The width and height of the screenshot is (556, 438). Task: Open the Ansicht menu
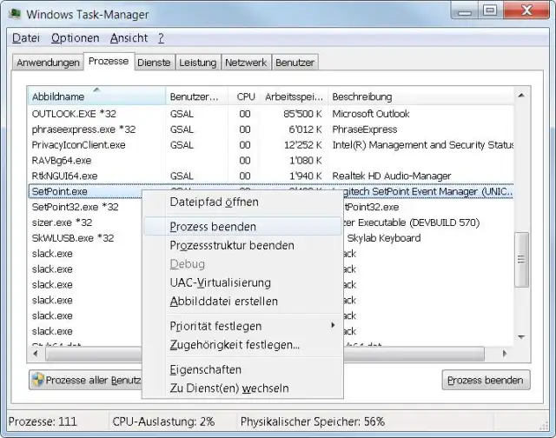click(x=129, y=38)
